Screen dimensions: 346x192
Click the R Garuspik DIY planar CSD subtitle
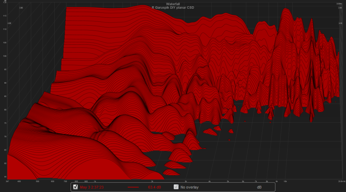coord(173,8)
